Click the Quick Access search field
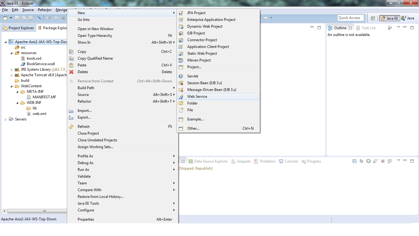 351,18
